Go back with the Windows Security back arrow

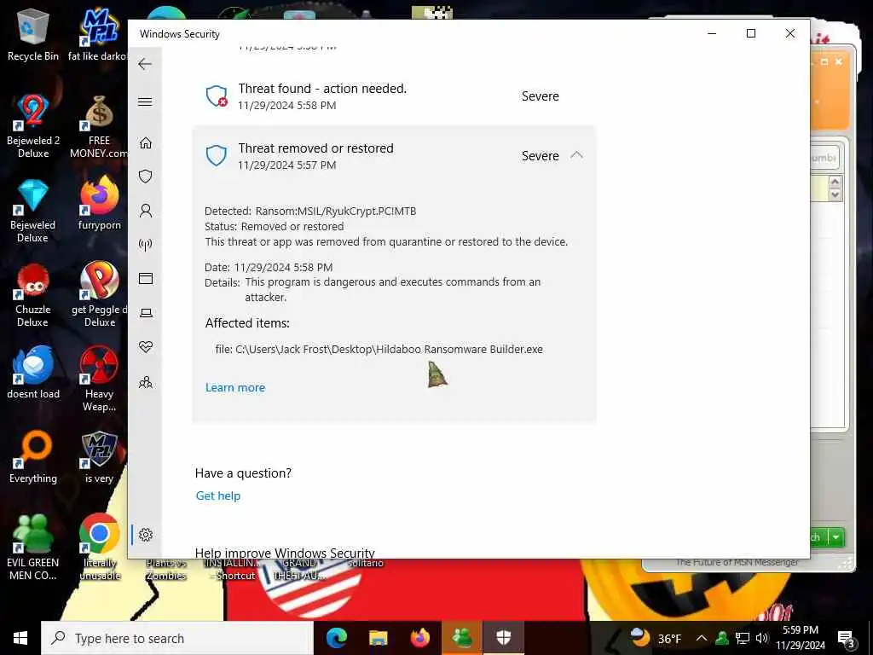(145, 64)
